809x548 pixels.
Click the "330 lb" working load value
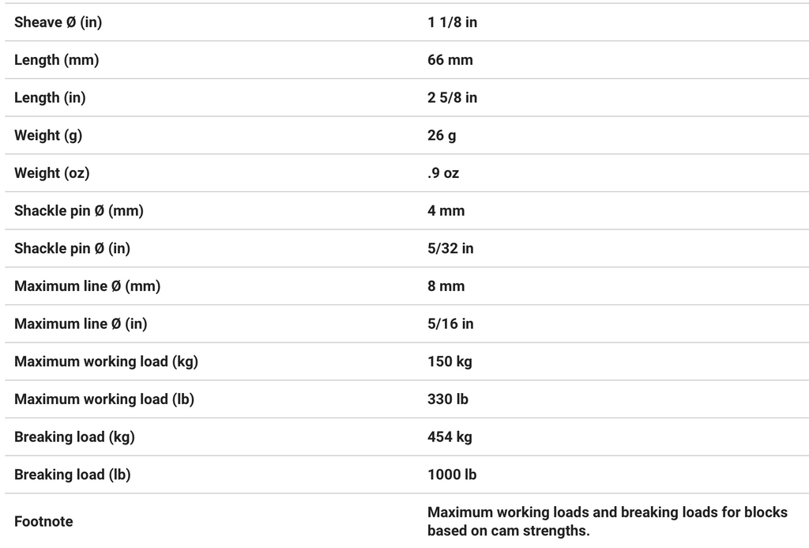(447, 399)
